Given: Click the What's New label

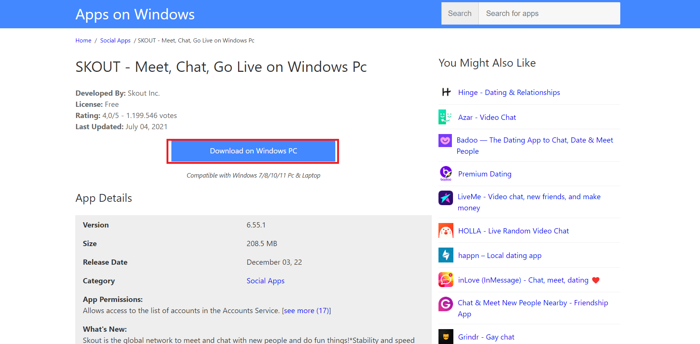Looking at the screenshot, I should [x=105, y=329].
